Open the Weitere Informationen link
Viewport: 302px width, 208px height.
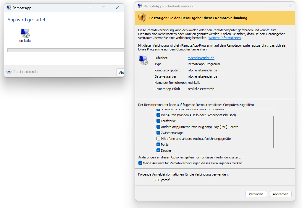pos(225,38)
